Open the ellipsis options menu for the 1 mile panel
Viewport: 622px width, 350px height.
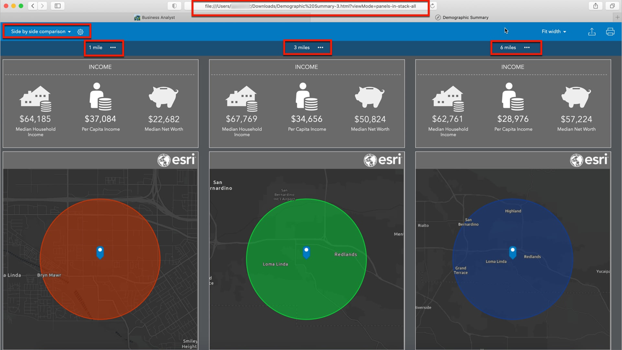point(113,47)
